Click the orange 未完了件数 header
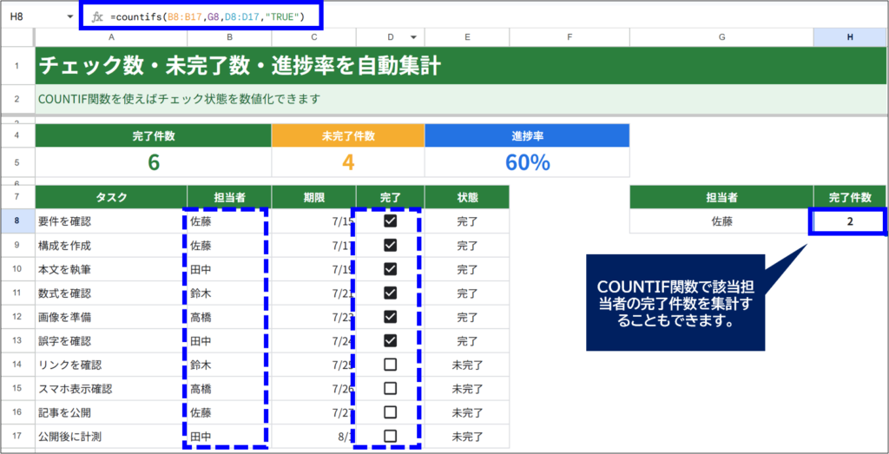 point(348,135)
